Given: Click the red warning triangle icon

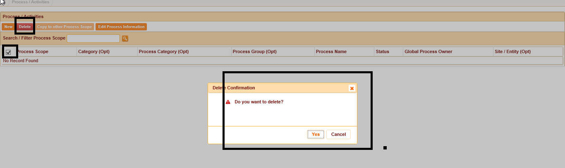Looking at the screenshot, I should [x=228, y=102].
